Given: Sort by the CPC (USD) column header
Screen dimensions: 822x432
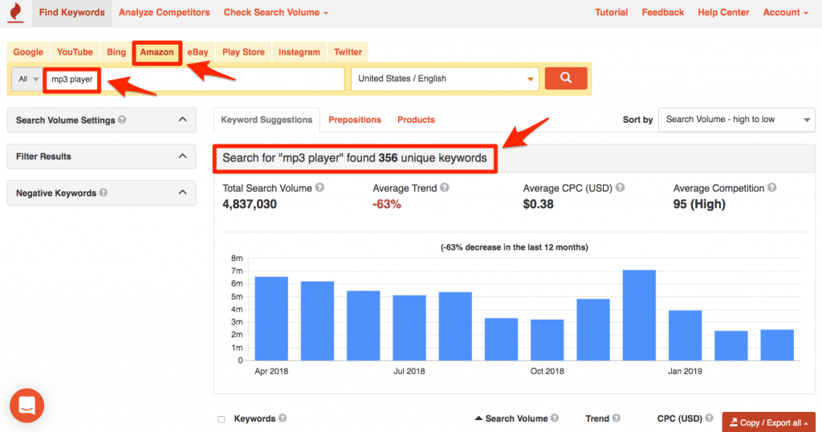Looking at the screenshot, I should point(679,418).
